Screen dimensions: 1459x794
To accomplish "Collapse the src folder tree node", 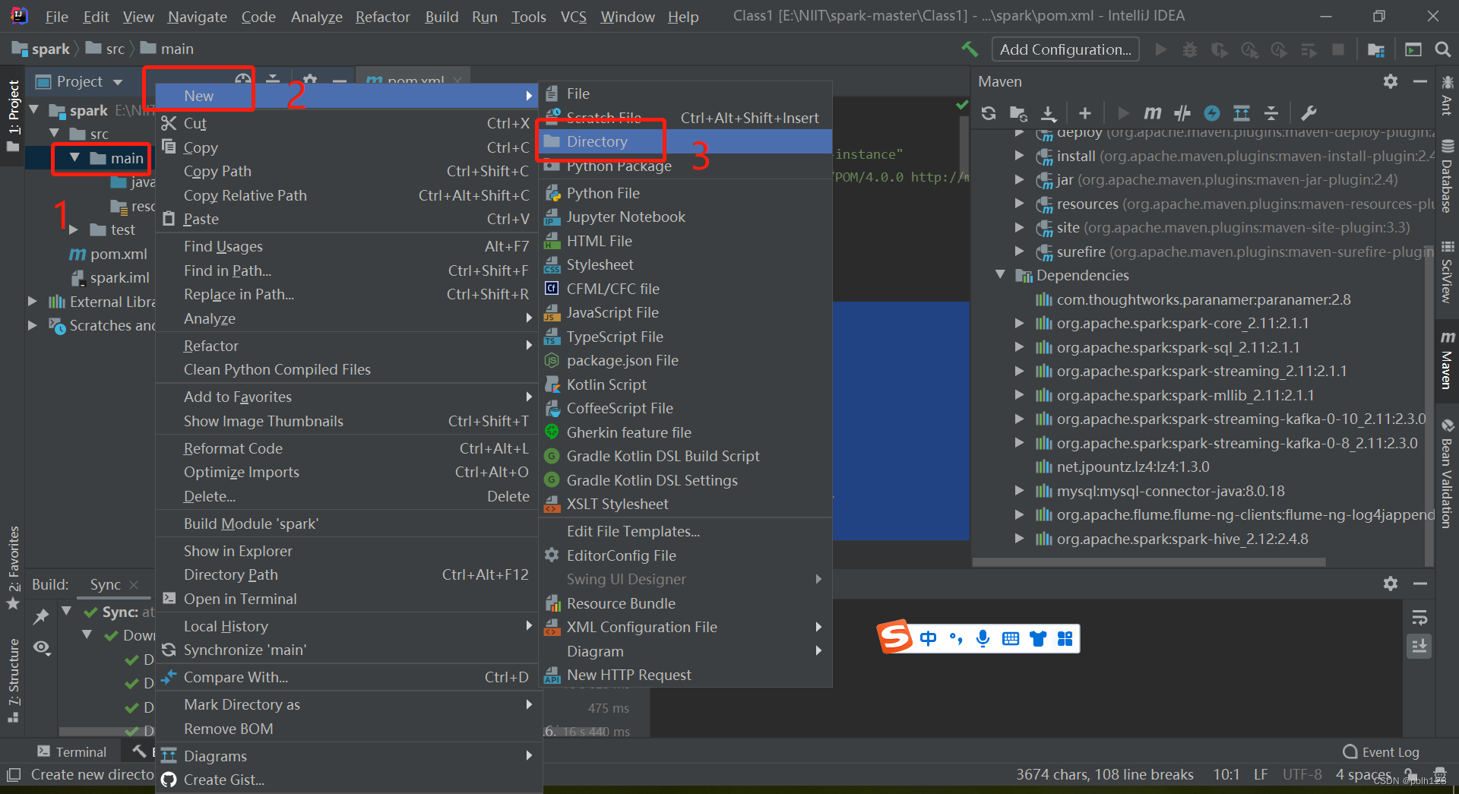I will click(54, 134).
